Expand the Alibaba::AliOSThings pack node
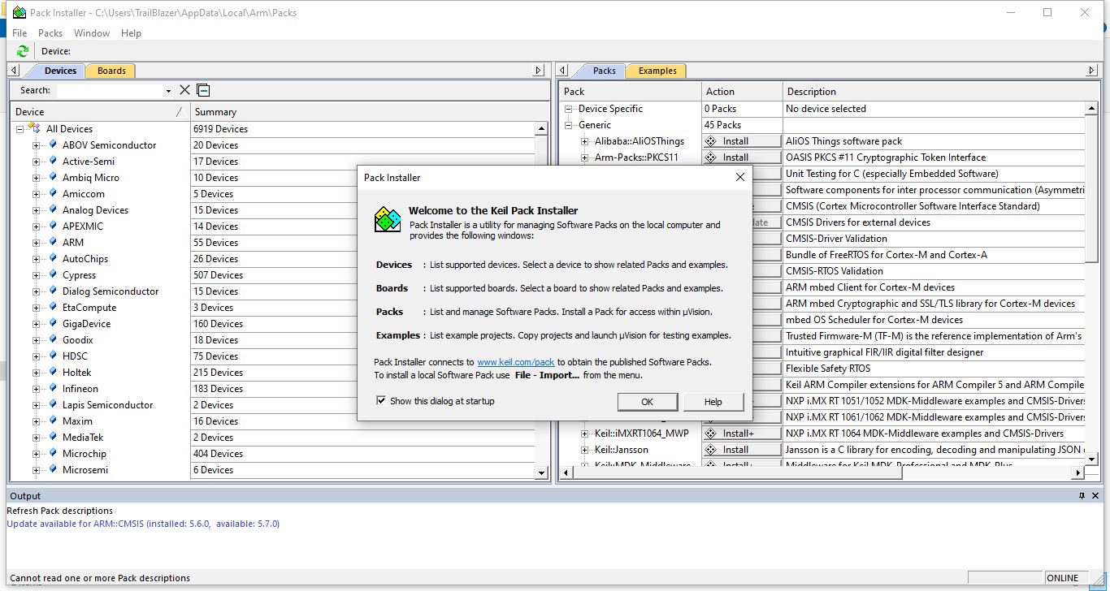Screen dimensions: 1110x591 (x=584, y=141)
